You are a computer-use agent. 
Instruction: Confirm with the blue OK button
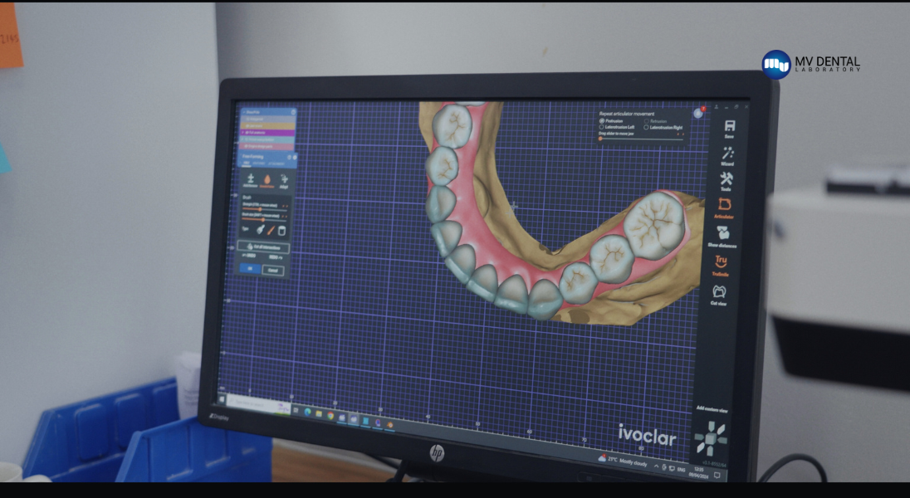pos(250,269)
